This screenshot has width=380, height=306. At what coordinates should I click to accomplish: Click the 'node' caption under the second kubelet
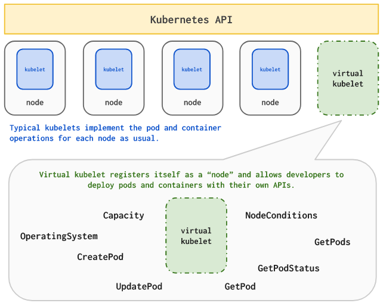113,103
